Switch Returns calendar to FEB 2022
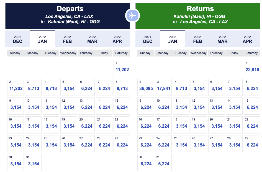This screenshot has width=262, height=172. coord(197,39)
